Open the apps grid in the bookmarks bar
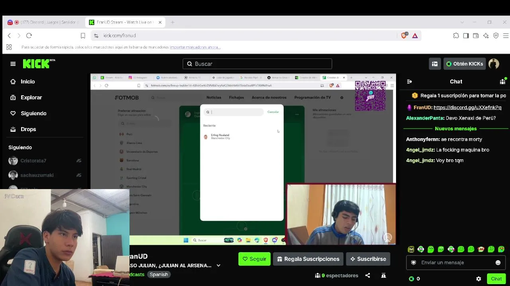This screenshot has height=286, width=510. coord(9,47)
